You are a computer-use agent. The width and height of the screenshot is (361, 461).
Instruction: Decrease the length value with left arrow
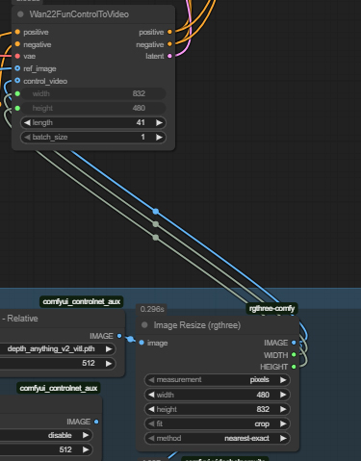click(27, 122)
